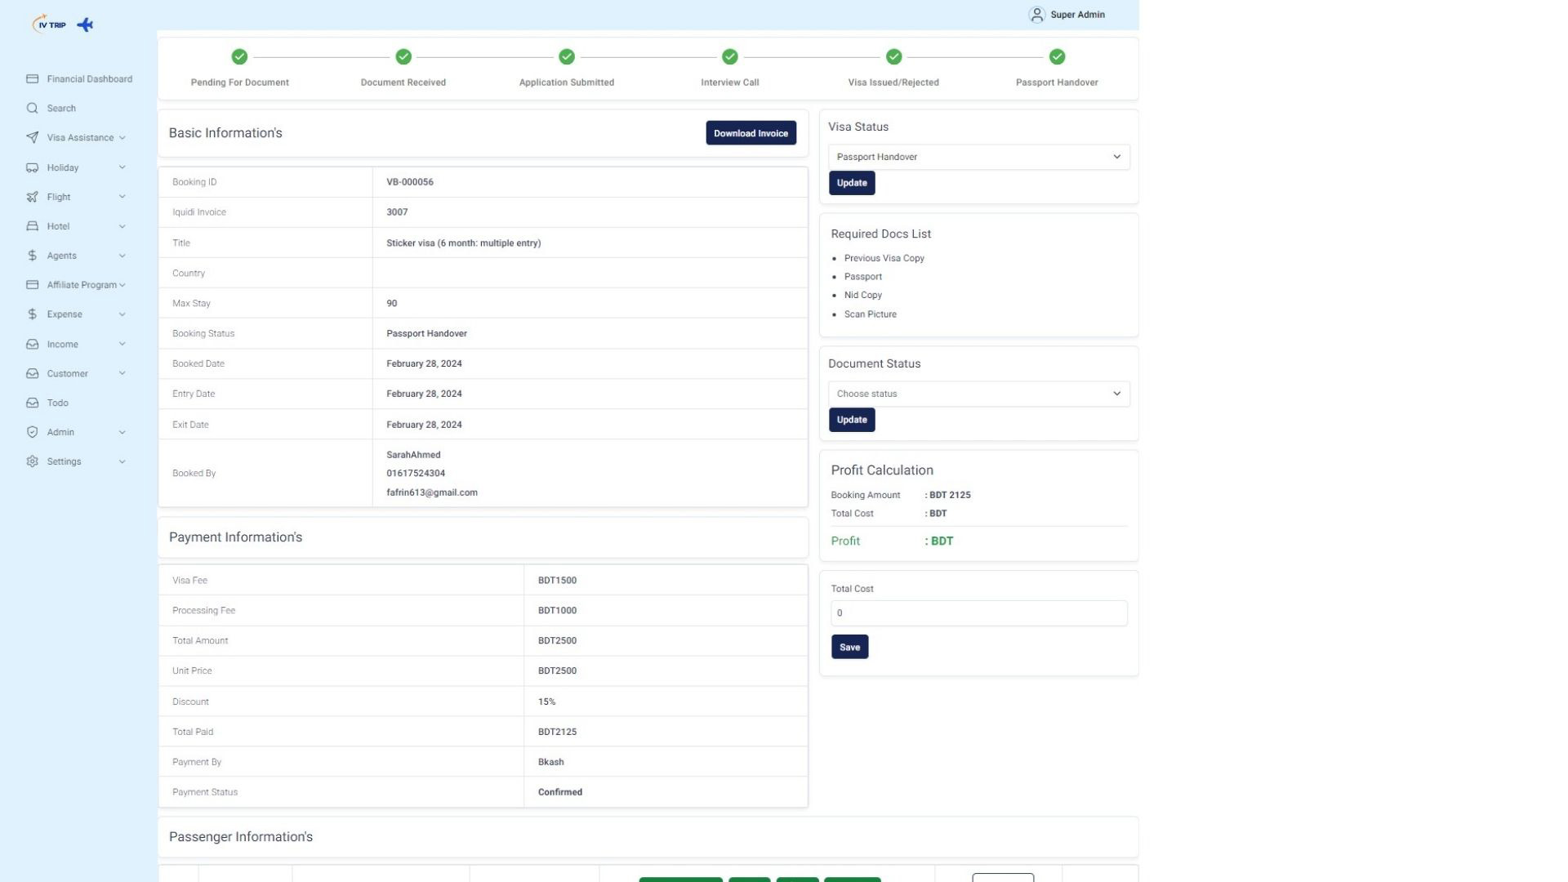Click the Settings gear icon
Screen dimensions: 1568x882
pos(32,461)
